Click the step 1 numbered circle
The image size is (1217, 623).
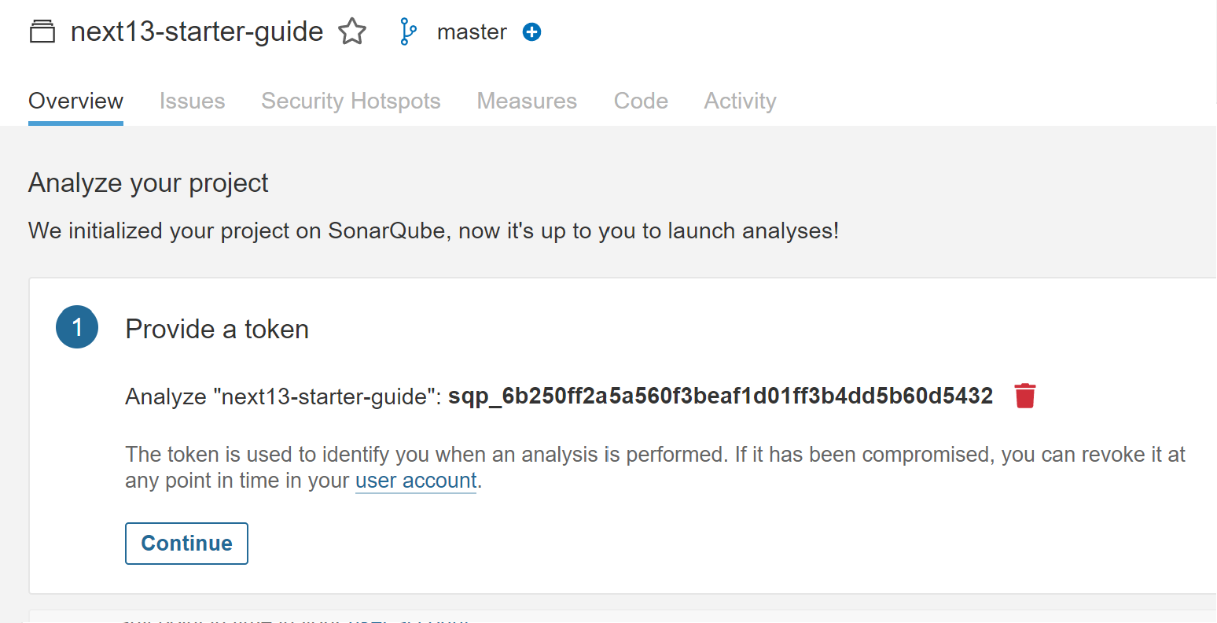(x=77, y=328)
